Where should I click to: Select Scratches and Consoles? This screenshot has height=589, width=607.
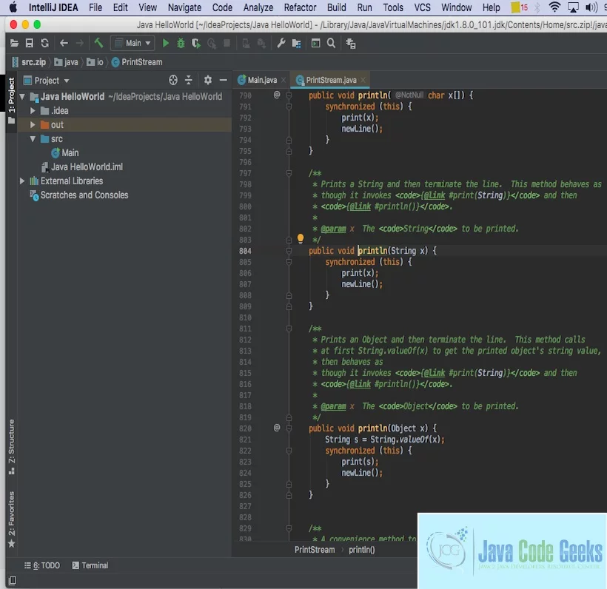coord(79,195)
